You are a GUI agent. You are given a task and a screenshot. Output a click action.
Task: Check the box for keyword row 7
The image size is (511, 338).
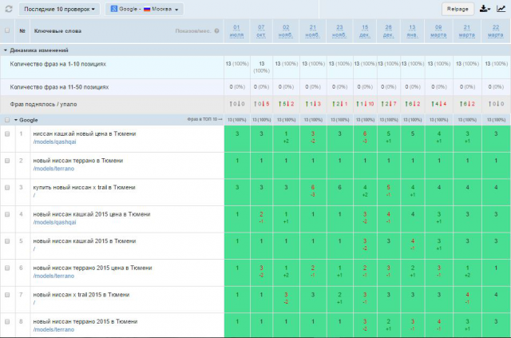(7, 295)
